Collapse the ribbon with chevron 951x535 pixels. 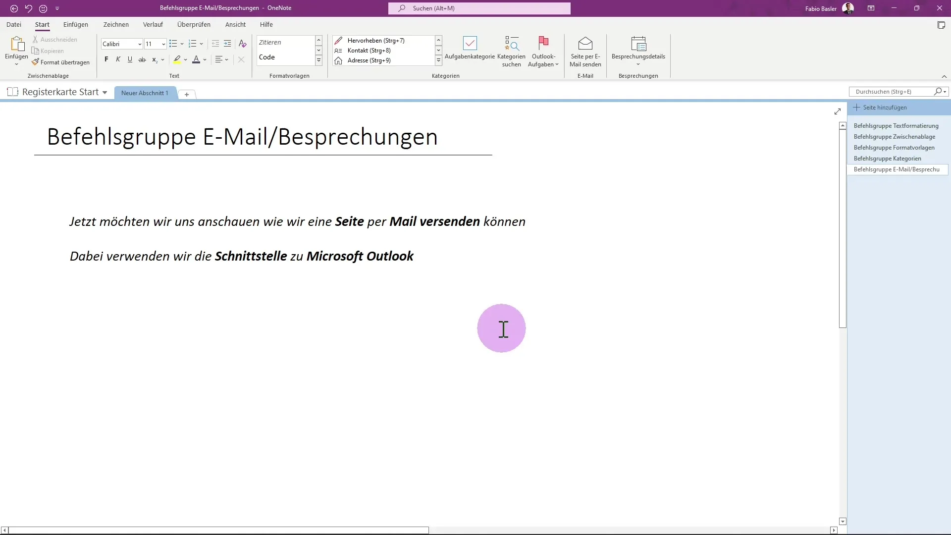coord(944,76)
